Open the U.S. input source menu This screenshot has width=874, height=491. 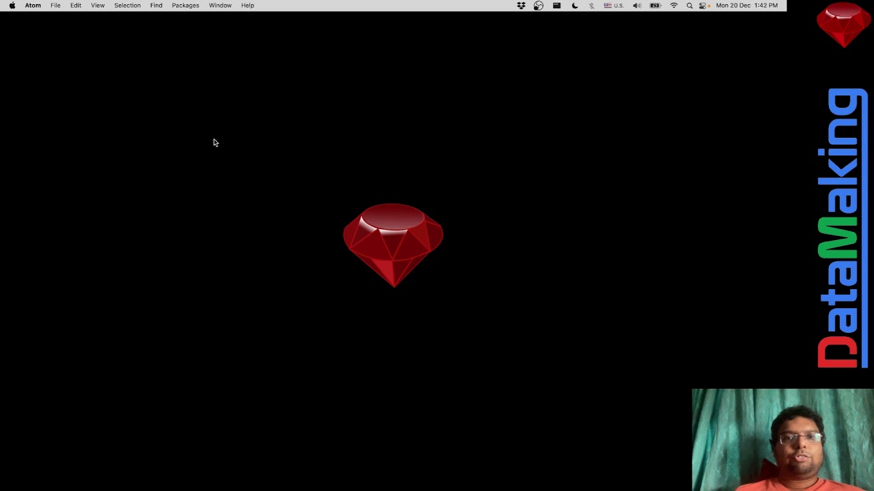tap(613, 5)
